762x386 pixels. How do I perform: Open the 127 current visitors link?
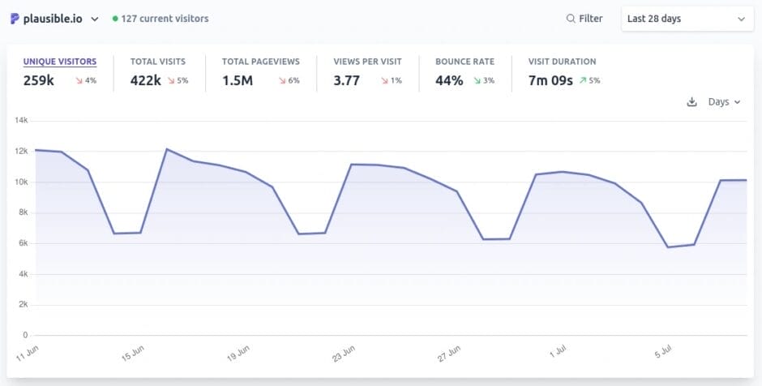(165, 19)
